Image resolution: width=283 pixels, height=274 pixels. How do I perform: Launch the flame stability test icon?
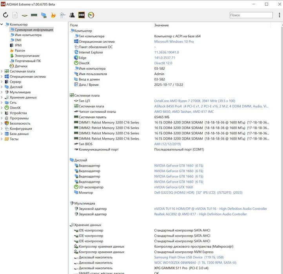[53, 15]
